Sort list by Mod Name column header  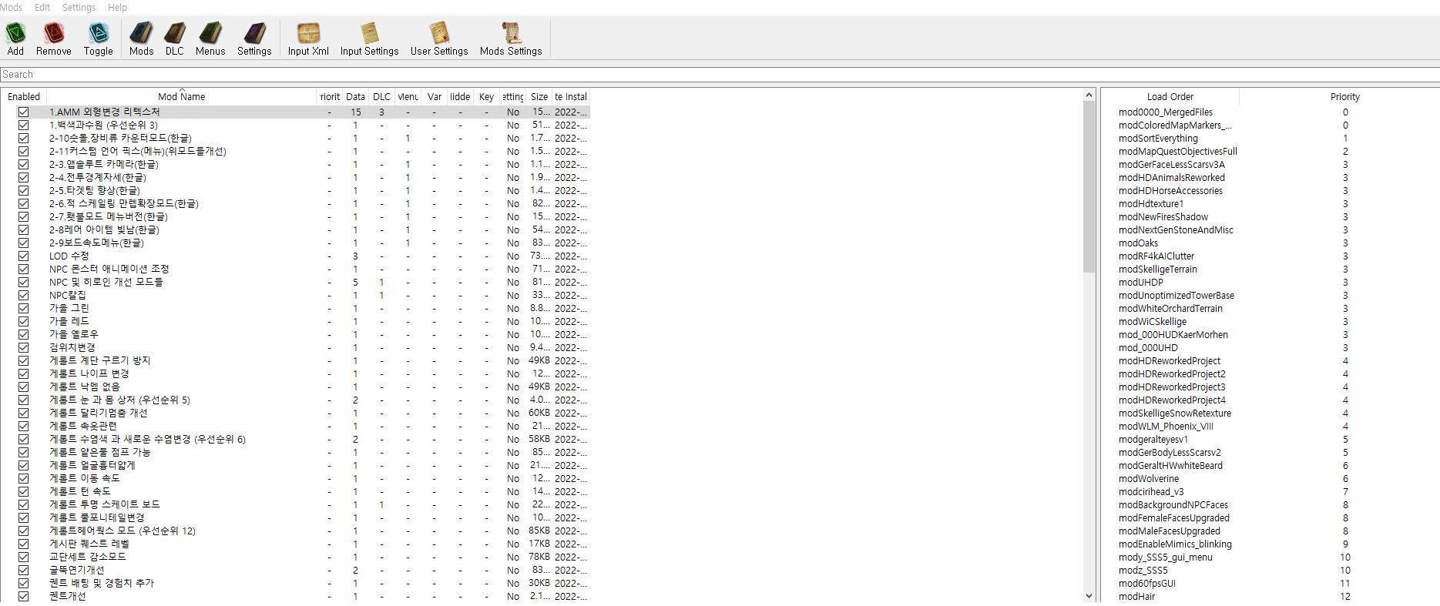point(181,97)
